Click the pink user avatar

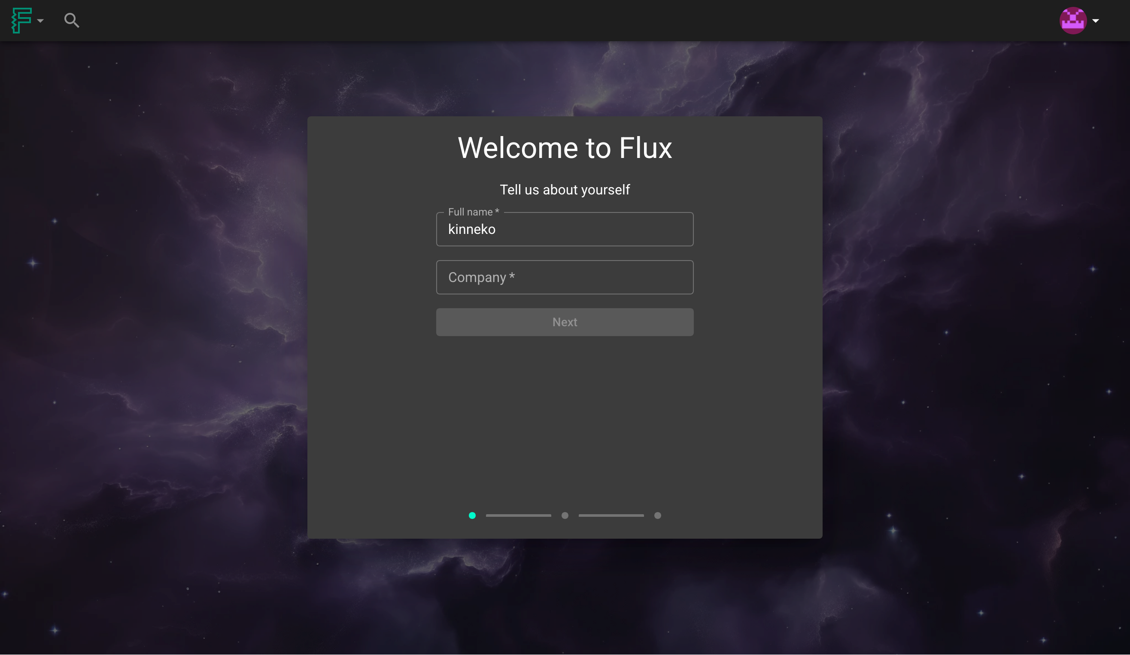1073,21
